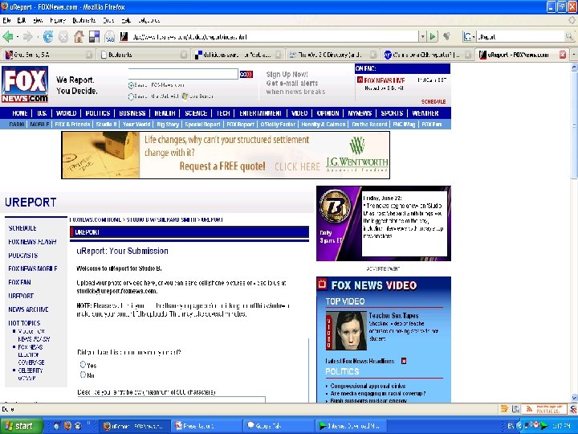The height and width of the screenshot is (434, 578).
Task: Click the del.icio.us checkered bookmarks icon
Action: tap(94, 36)
